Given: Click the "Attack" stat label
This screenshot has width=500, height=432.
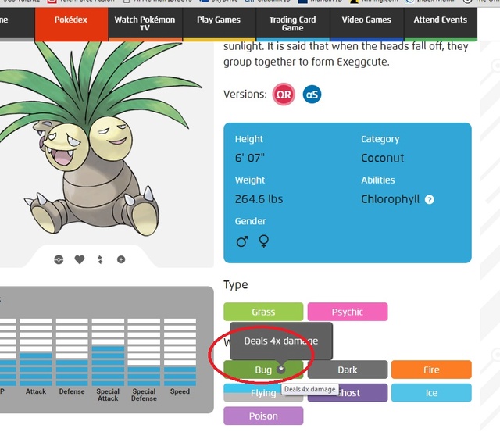Looking at the screenshot, I should pos(36,391).
